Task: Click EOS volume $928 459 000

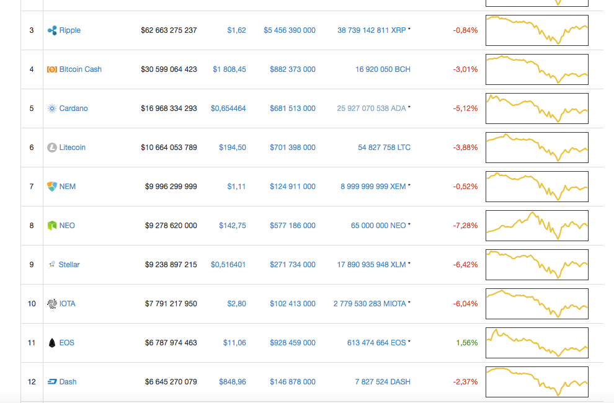Action: 293,343
